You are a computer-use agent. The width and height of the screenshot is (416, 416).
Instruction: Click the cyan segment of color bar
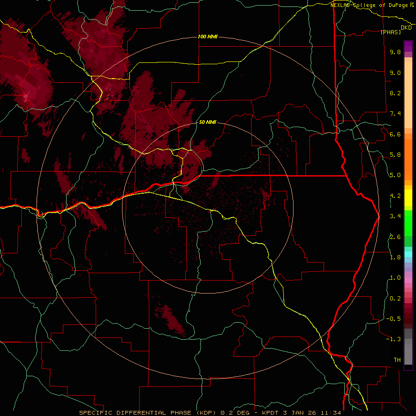point(408,254)
